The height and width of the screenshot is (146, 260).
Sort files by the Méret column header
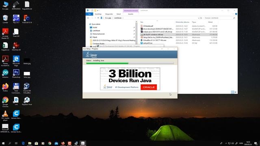point(210,22)
